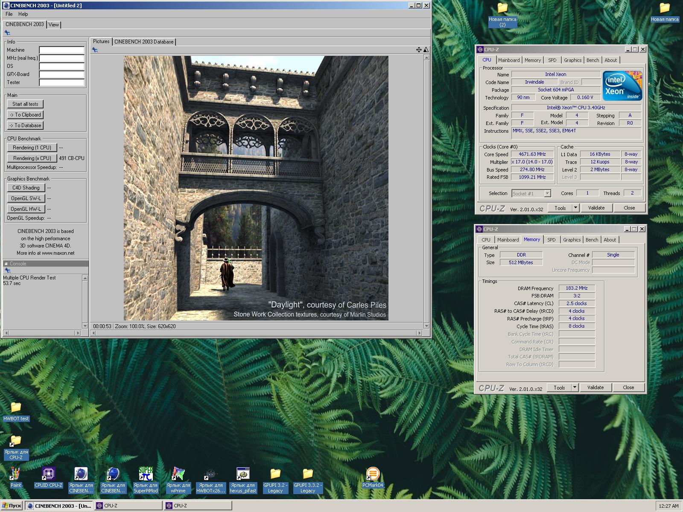683x512 pixels.
Task: Open SPD tab in lower CPU-Z window
Action: (x=552, y=240)
